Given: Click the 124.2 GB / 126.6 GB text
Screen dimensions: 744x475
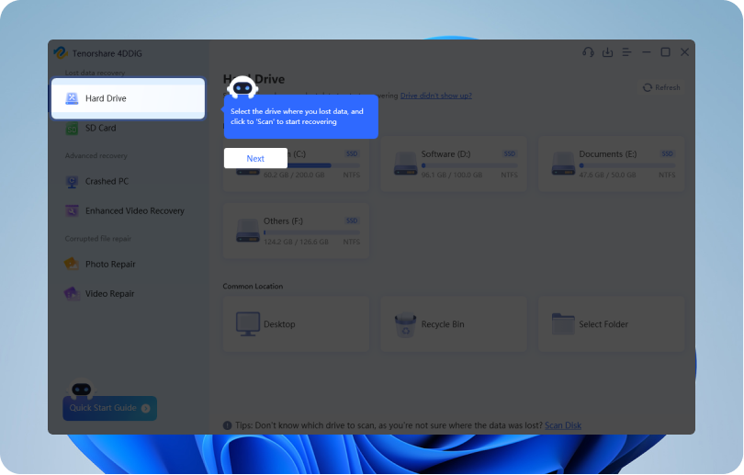Looking at the screenshot, I should 296,242.
